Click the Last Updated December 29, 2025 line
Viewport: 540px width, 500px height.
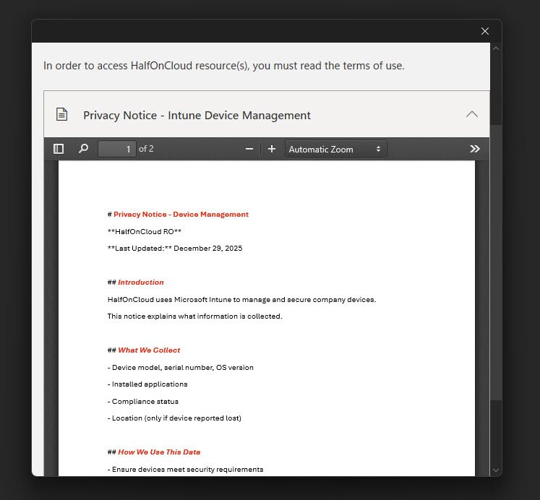(x=175, y=249)
